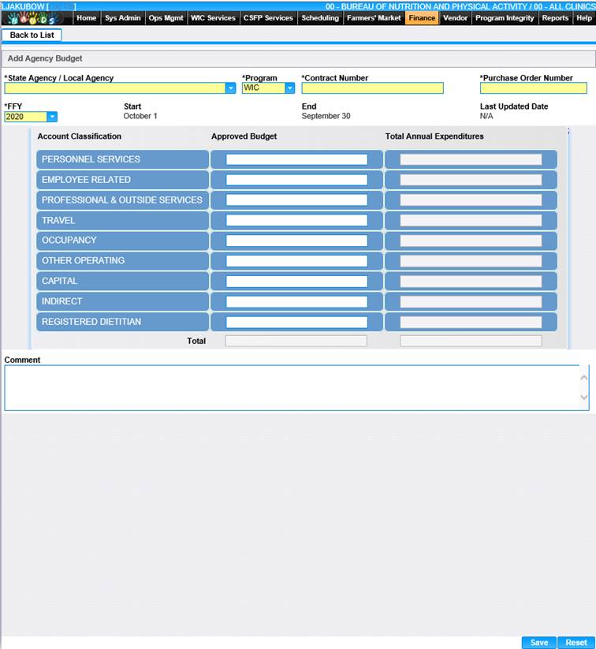Click the OCCUPANCY row label

[x=69, y=240]
